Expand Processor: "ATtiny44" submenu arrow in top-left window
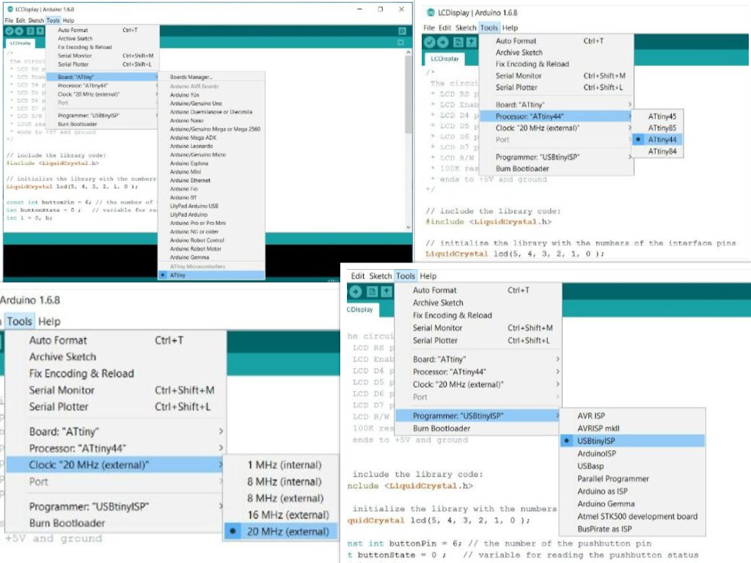Screen dimensions: 751x563 157,86
